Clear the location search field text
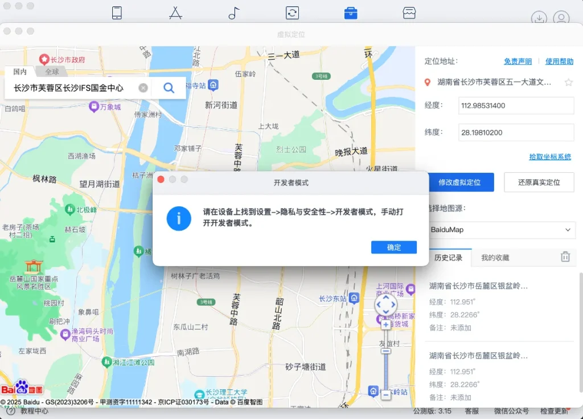 pyautogui.click(x=143, y=88)
